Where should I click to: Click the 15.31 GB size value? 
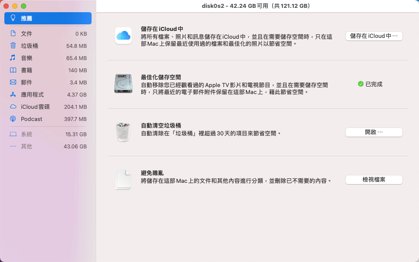pos(76,134)
